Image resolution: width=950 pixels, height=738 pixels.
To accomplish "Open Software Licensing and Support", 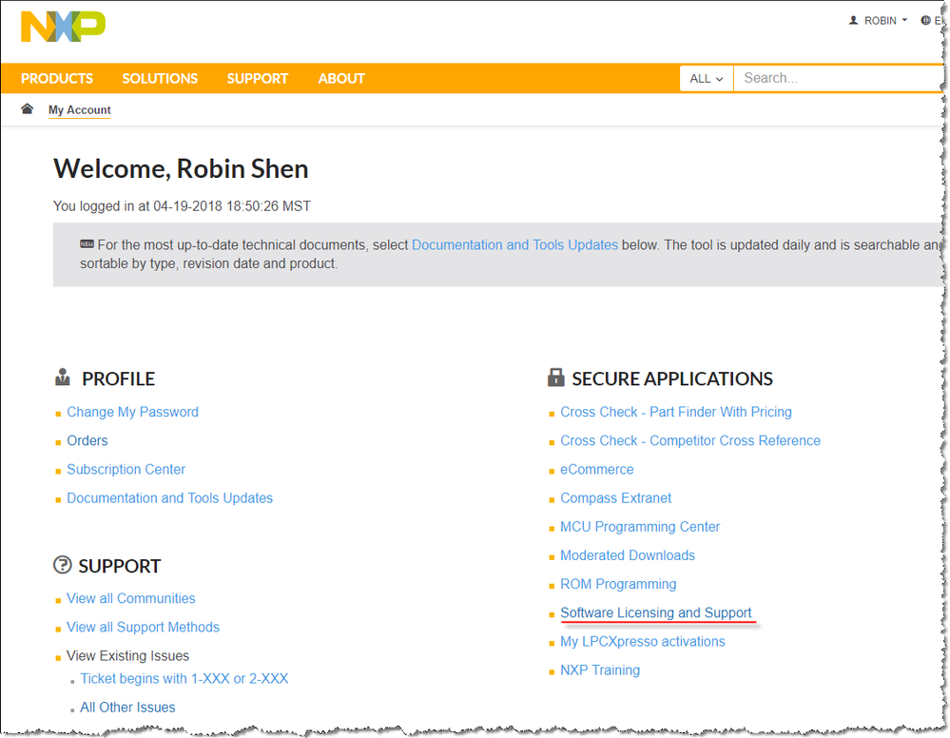I will point(655,613).
